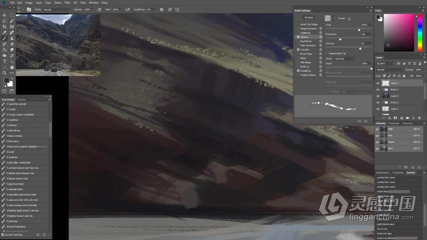This screenshot has width=427, height=240.
Task: Select the Lasso tool
Action: point(4,21)
